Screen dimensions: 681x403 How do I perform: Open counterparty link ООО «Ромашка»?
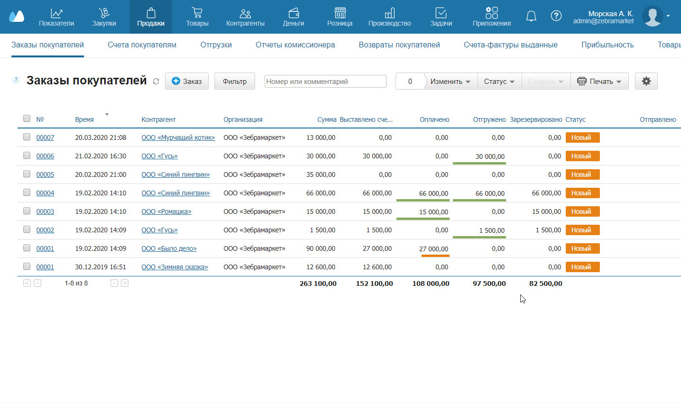point(166,211)
